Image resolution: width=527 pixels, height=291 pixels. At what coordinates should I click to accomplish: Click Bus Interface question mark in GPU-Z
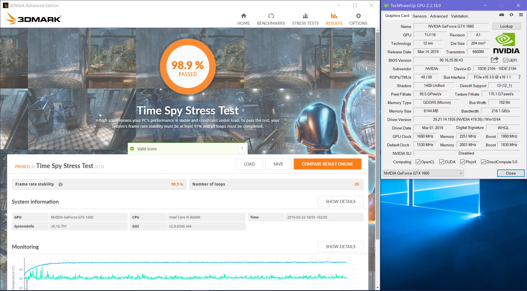pyautogui.click(x=519, y=77)
